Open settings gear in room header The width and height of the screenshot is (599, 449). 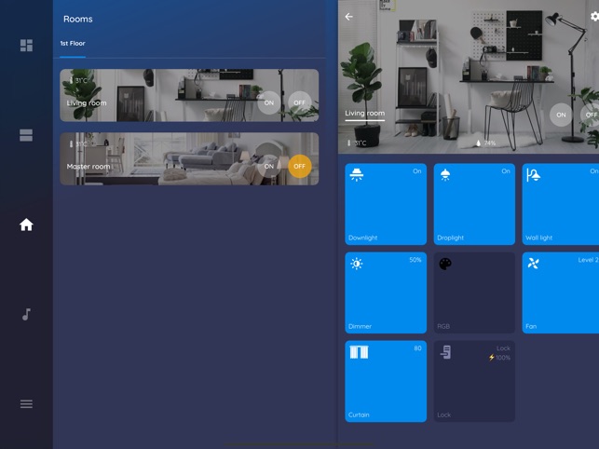[x=594, y=17]
